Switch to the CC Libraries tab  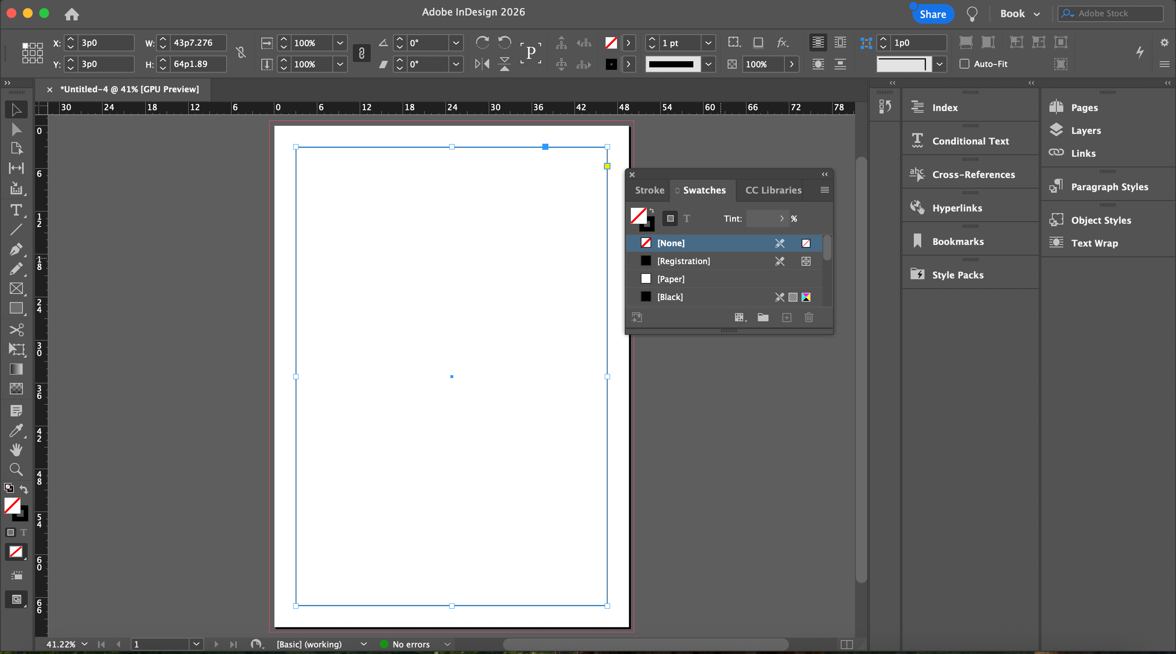(x=773, y=190)
